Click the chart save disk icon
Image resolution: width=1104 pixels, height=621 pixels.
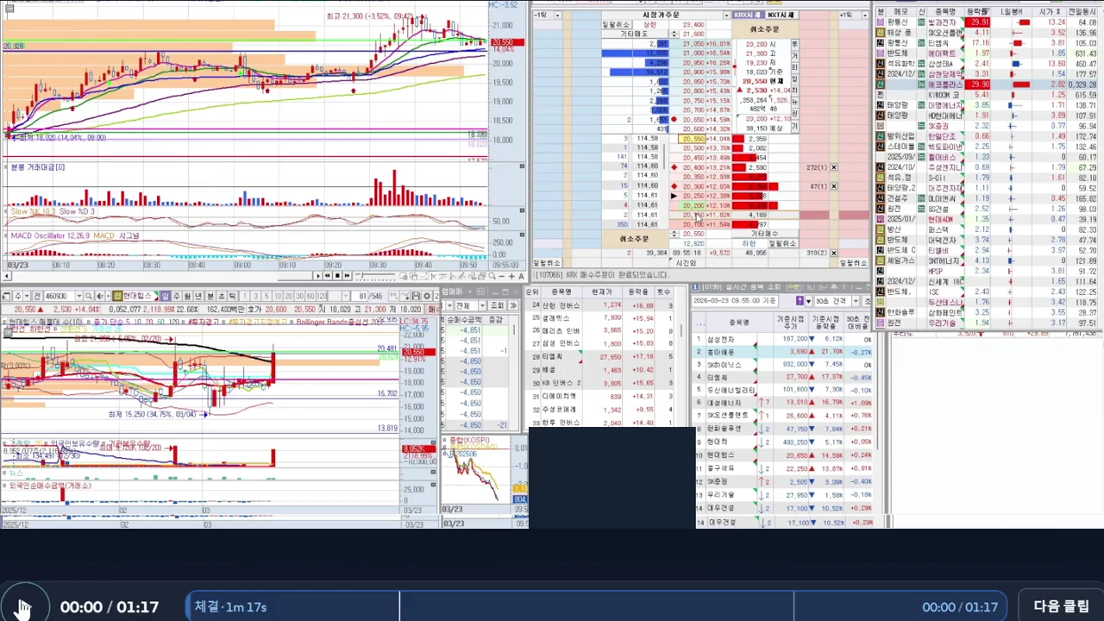coord(416,296)
